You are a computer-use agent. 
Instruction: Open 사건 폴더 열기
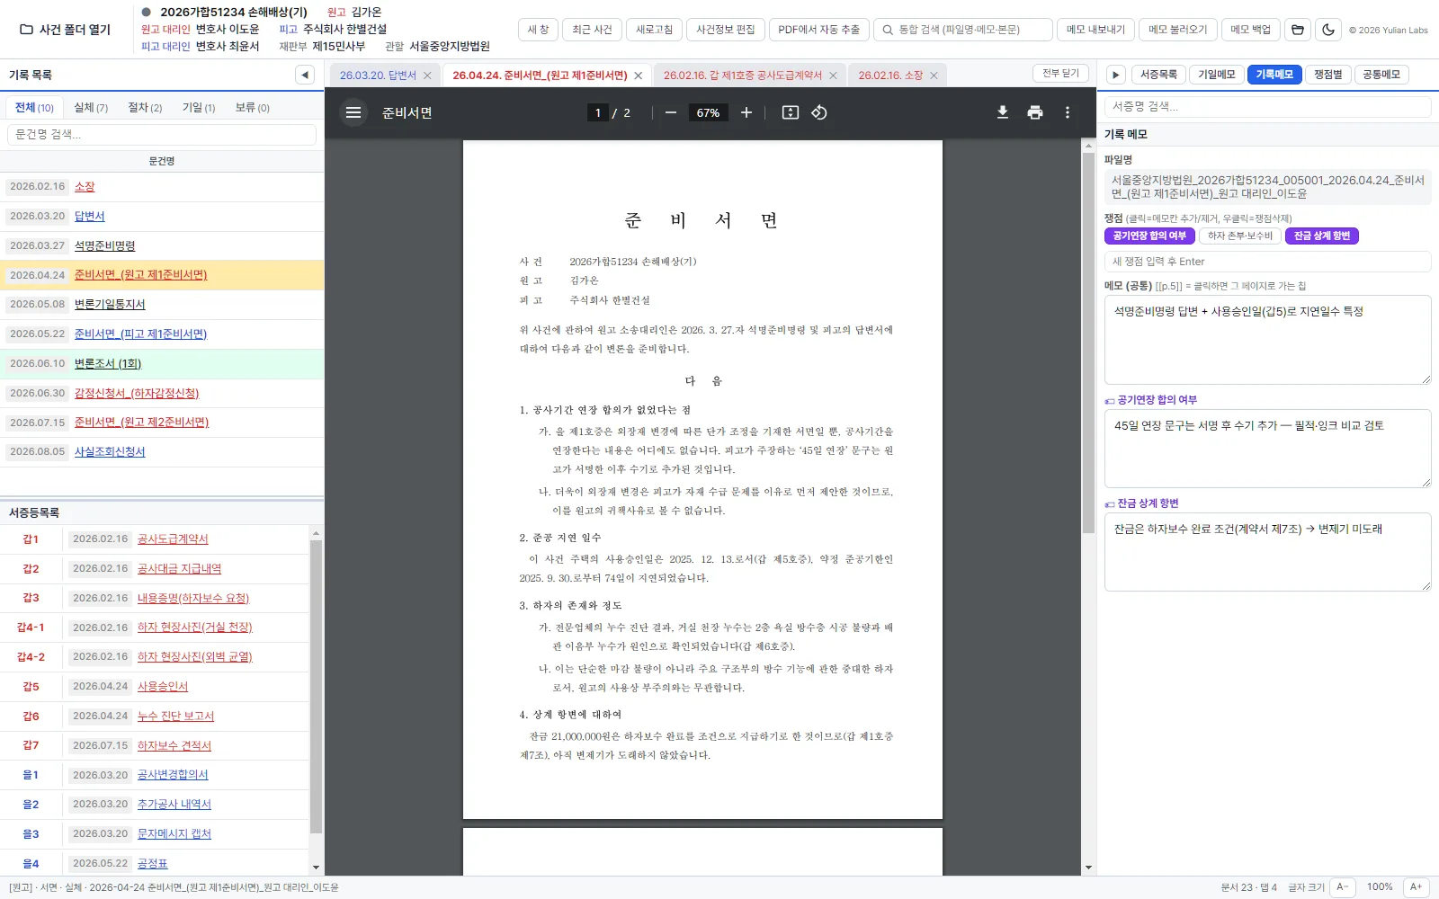coord(66,30)
